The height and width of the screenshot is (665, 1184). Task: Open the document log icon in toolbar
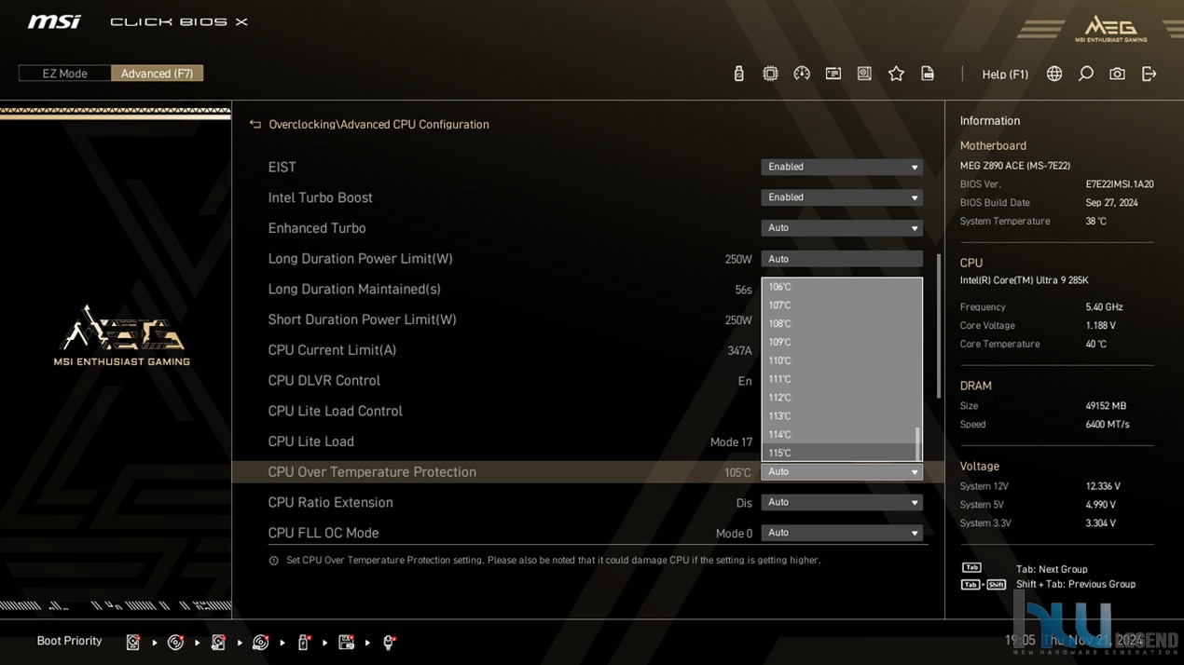928,74
